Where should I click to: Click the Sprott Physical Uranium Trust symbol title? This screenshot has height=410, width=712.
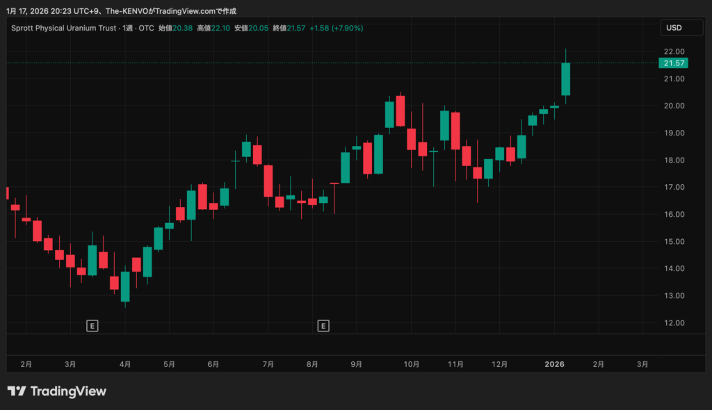pyautogui.click(x=64, y=28)
